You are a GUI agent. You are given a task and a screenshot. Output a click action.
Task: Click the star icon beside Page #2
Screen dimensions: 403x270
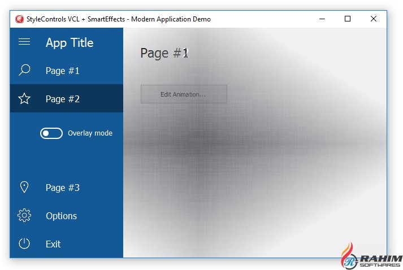tap(24, 99)
